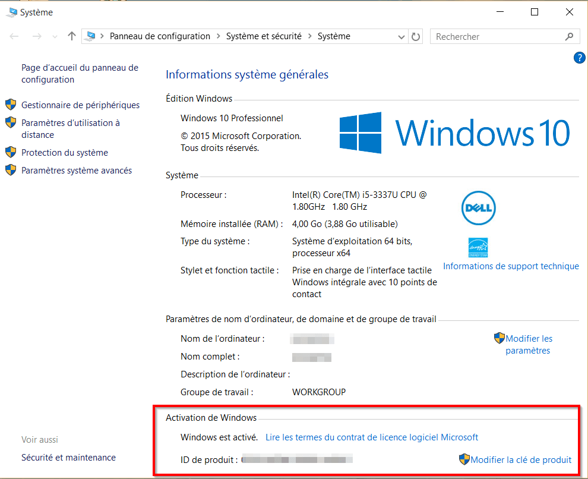The height and width of the screenshot is (479, 588).
Task: Open help with the blue question mark
Action: click(579, 58)
